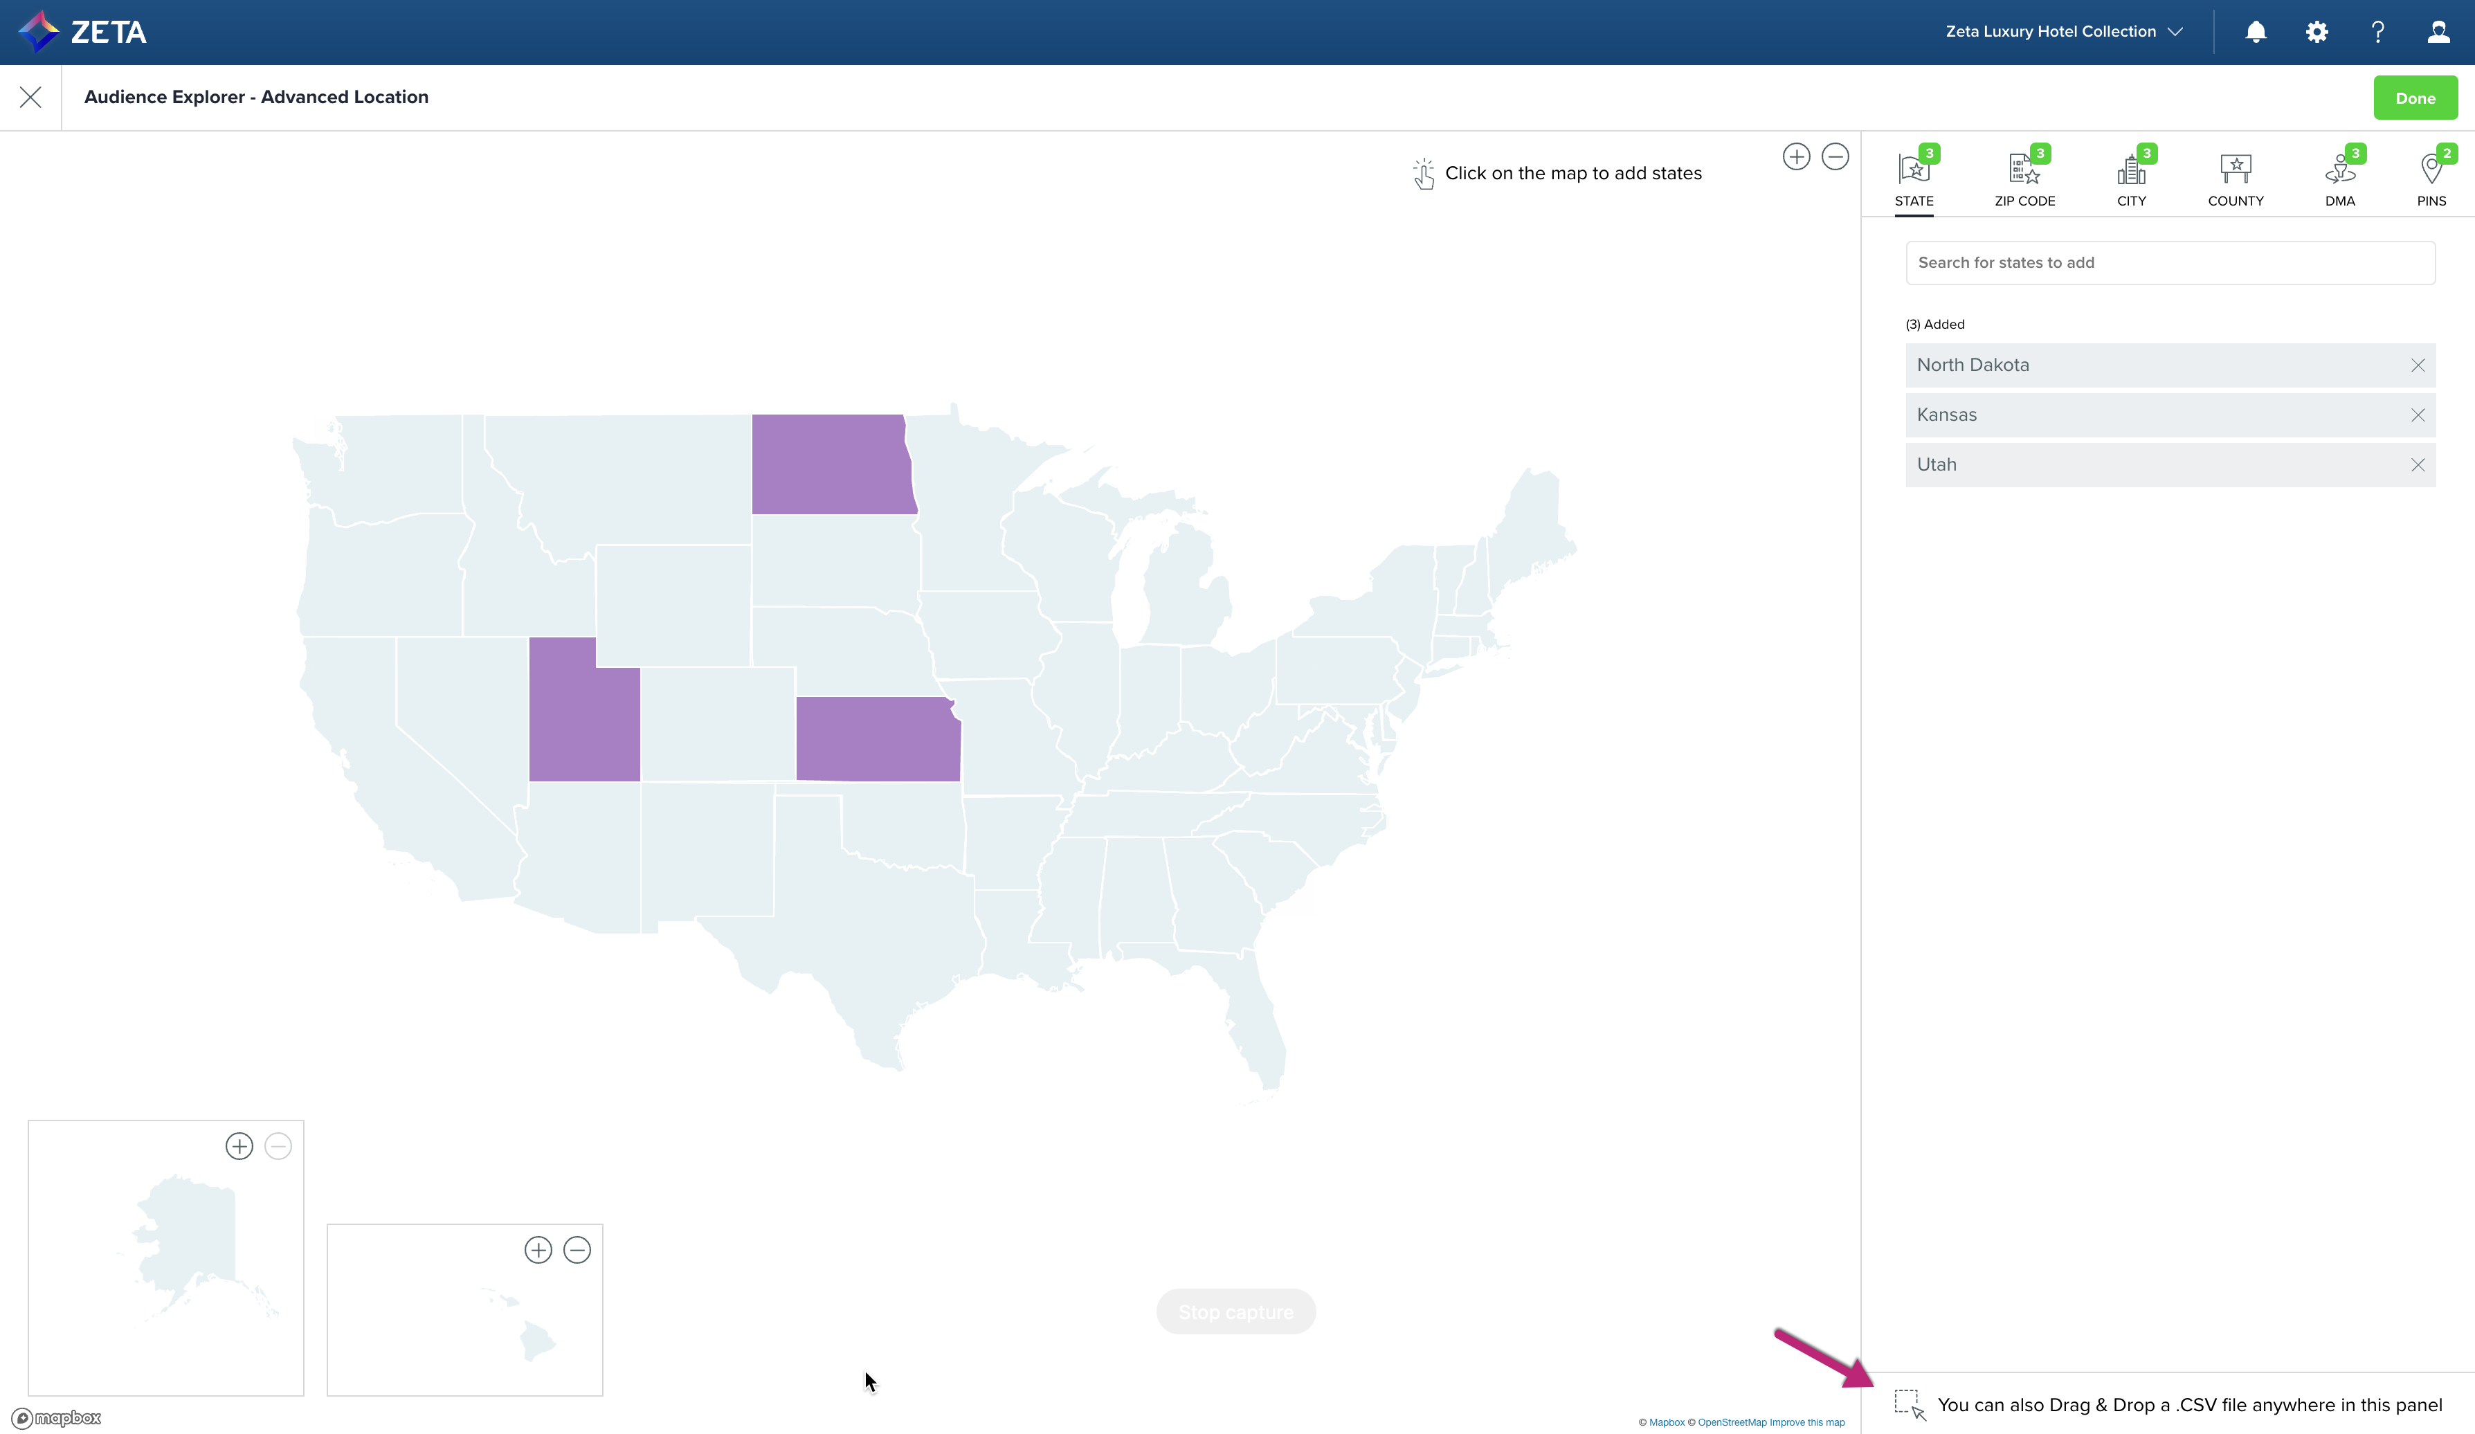Open the user profile icon
2475x1434 pixels.
click(2438, 33)
